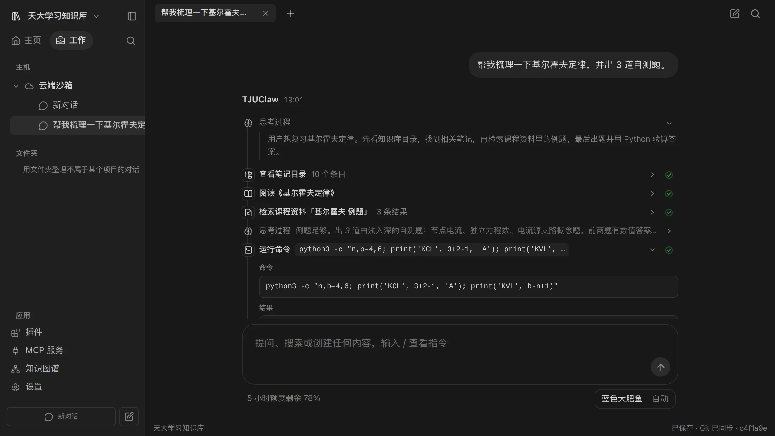The height and width of the screenshot is (436, 775).
Task: Change model 蓝色大肥鱼 selector
Action: click(x=622, y=399)
